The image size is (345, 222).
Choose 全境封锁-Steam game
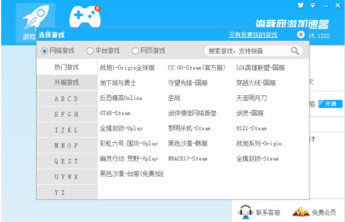(x=257, y=158)
